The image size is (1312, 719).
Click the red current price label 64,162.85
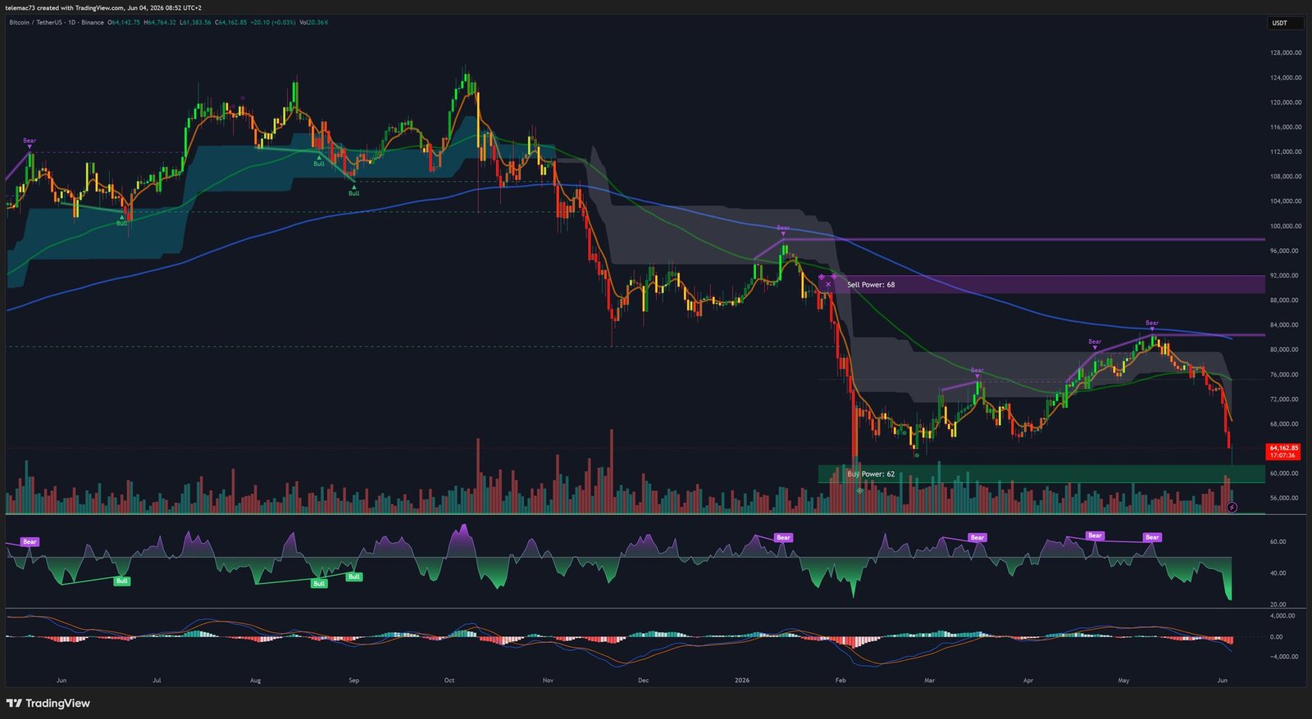[x=1283, y=451]
